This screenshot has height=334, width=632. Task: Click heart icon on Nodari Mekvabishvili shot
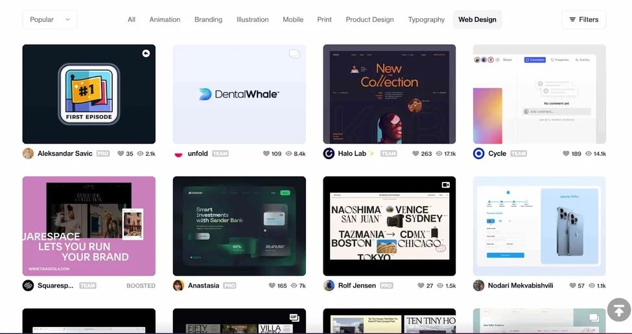pyautogui.click(x=572, y=285)
